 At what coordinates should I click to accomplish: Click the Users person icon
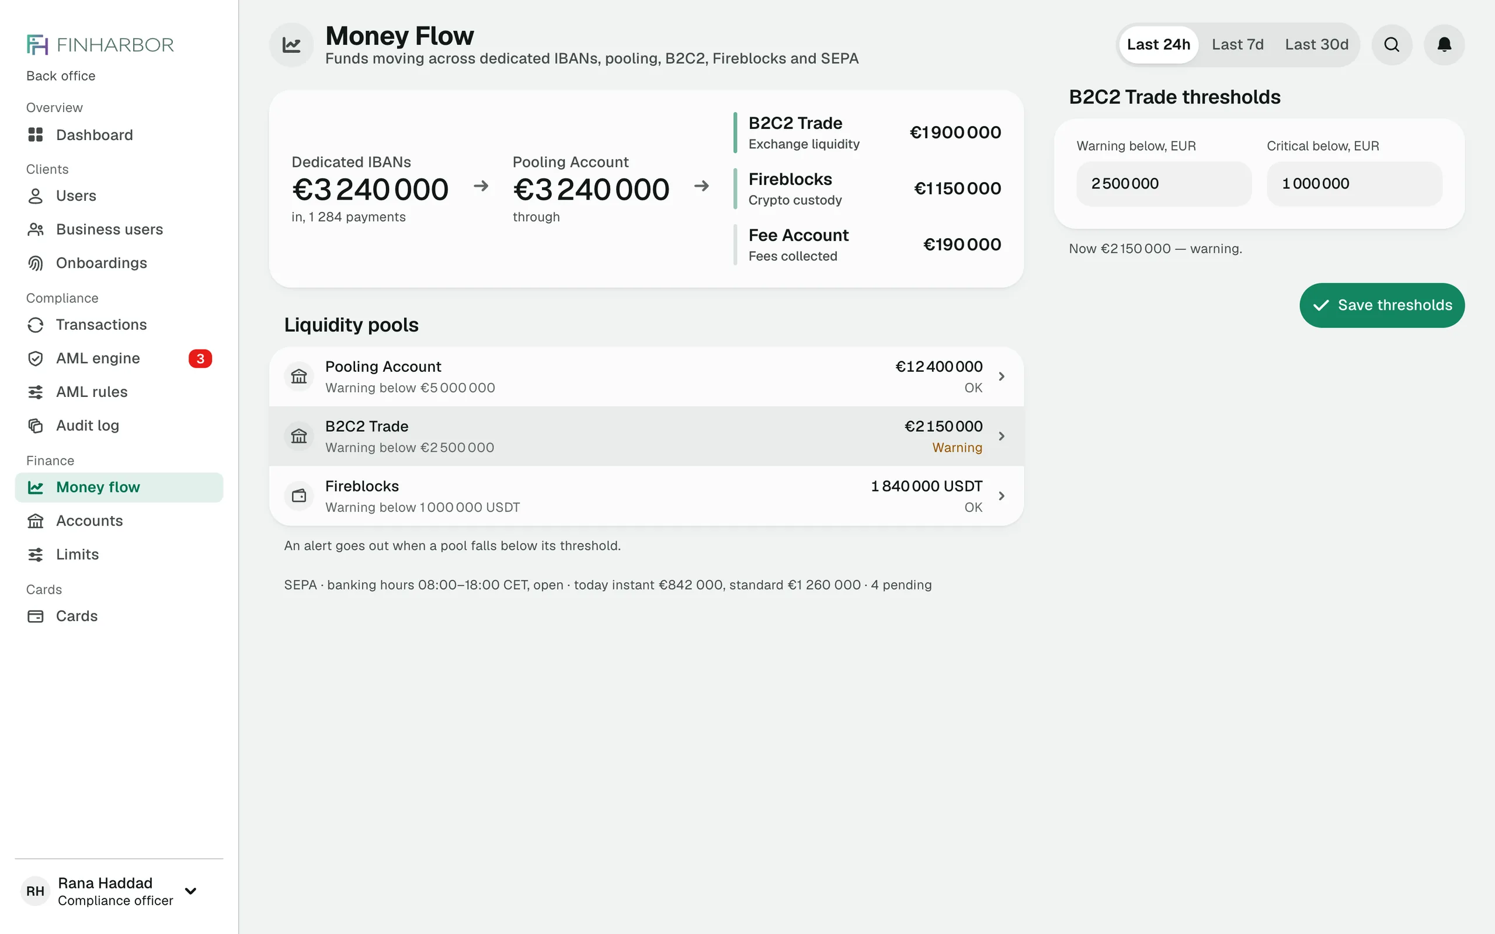pos(36,196)
